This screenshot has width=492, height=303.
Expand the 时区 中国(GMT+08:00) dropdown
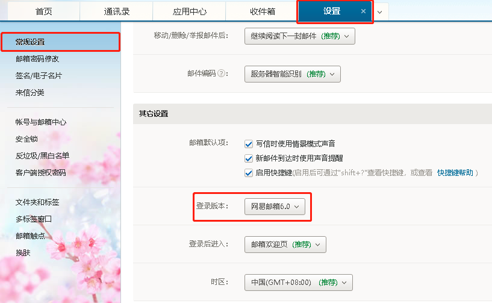297,283
